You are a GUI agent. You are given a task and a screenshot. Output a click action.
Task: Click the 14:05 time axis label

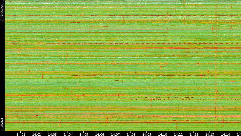84,134
